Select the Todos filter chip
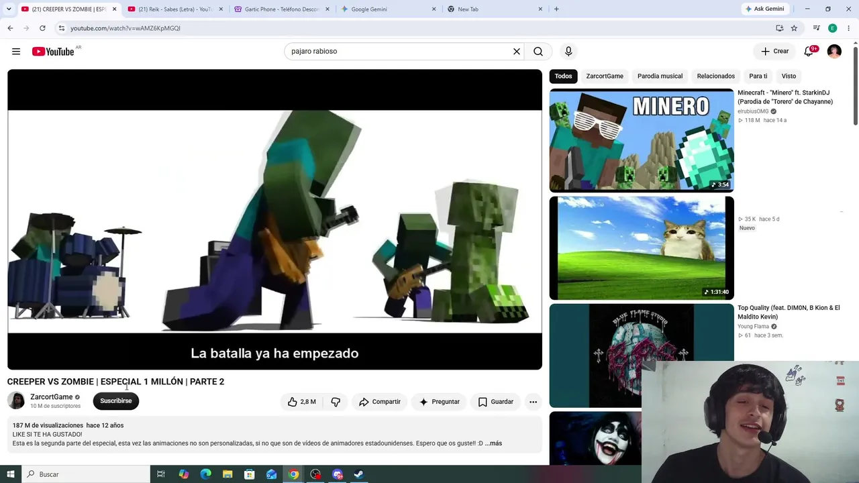Viewport: 859px width, 483px height. (564, 76)
